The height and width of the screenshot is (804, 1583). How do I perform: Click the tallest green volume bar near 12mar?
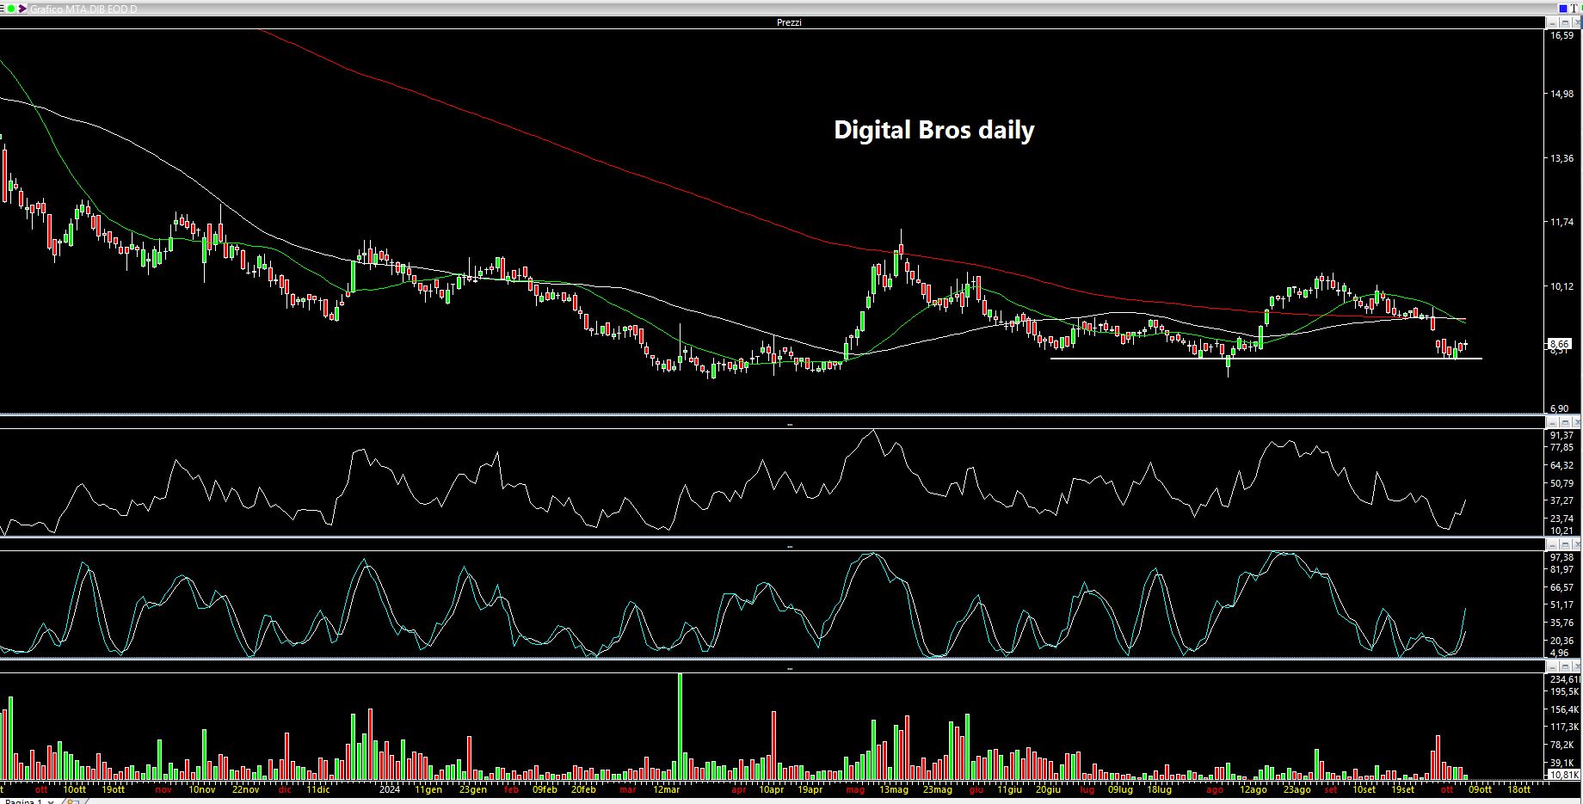[680, 726]
